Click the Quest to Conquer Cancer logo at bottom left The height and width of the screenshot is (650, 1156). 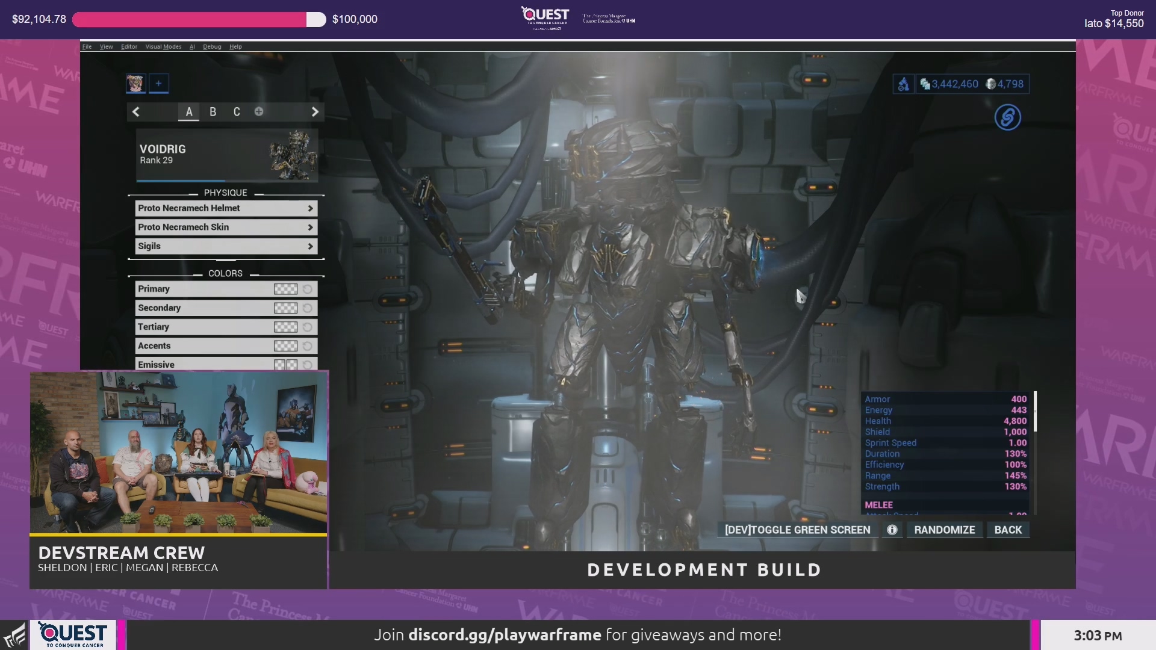(73, 636)
